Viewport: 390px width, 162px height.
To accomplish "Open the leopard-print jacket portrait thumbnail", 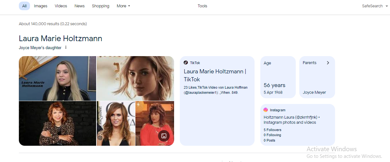I will tap(57, 123).
